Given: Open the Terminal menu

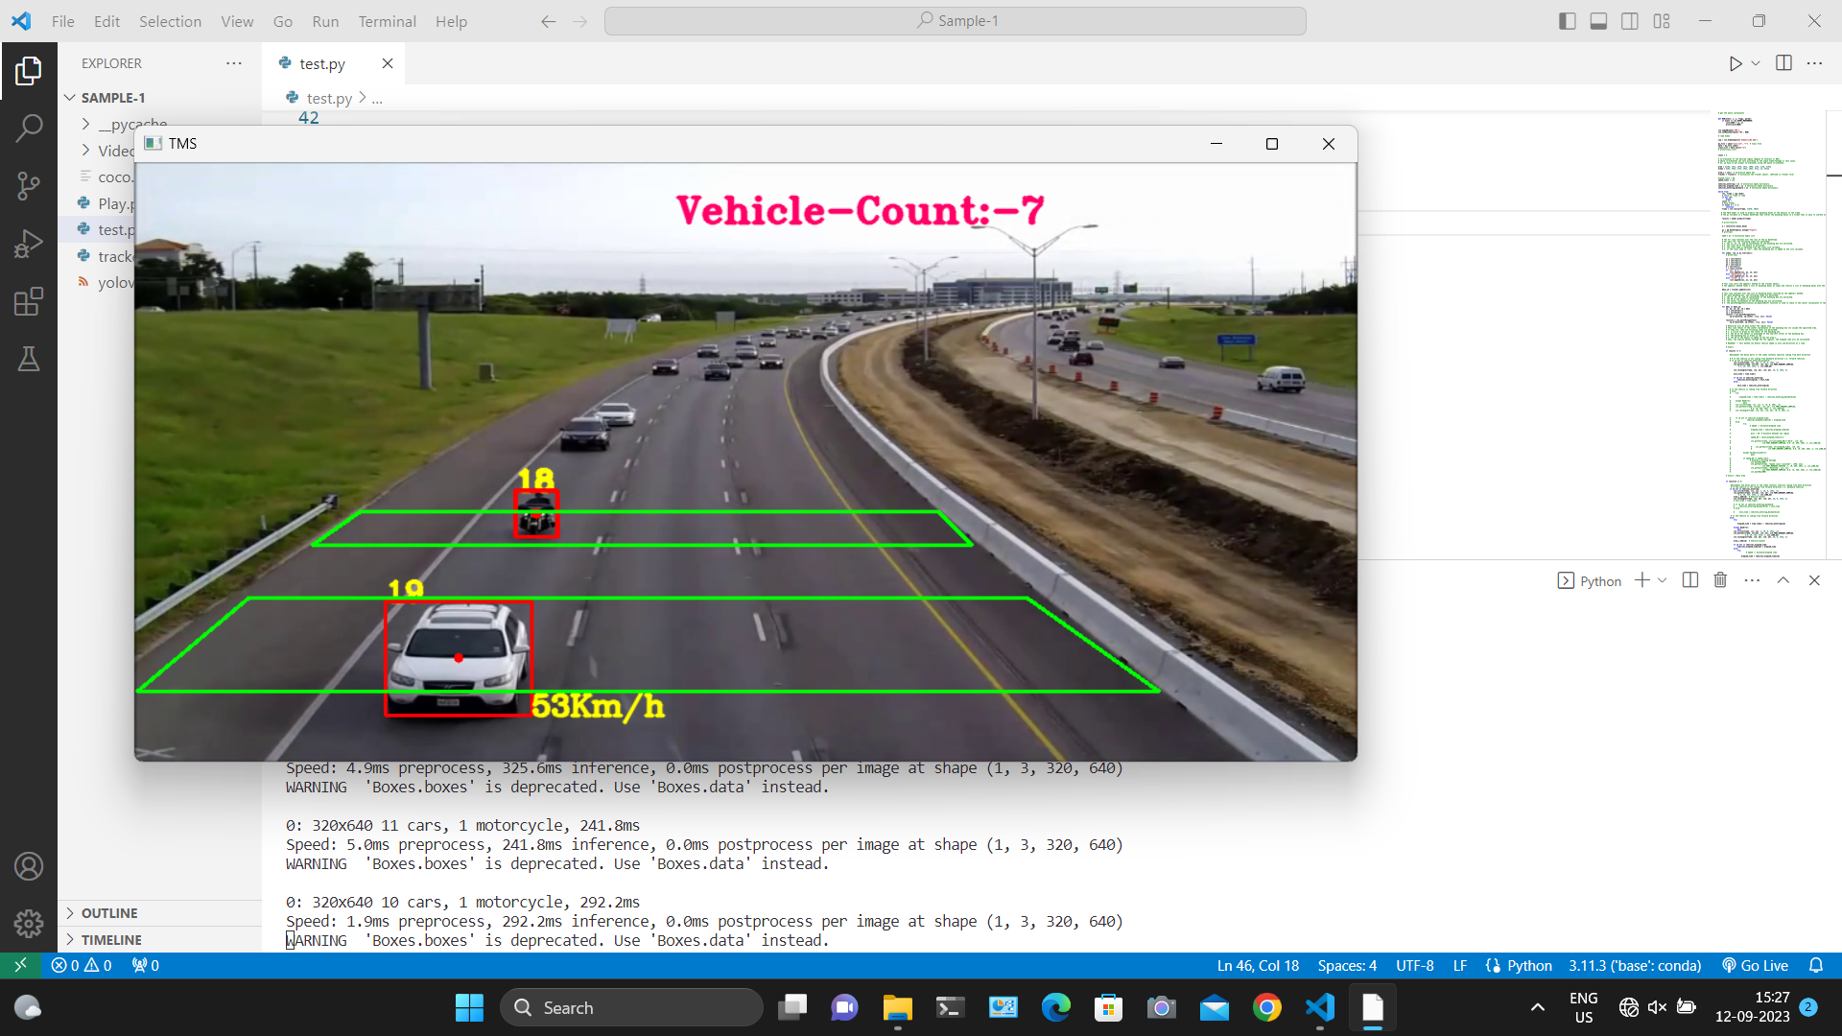Looking at the screenshot, I should pyautogui.click(x=388, y=21).
